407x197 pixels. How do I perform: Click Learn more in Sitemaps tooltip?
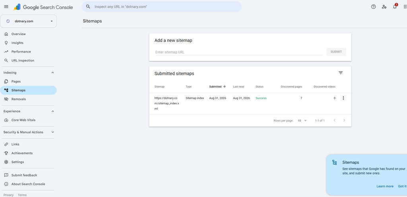(385, 186)
